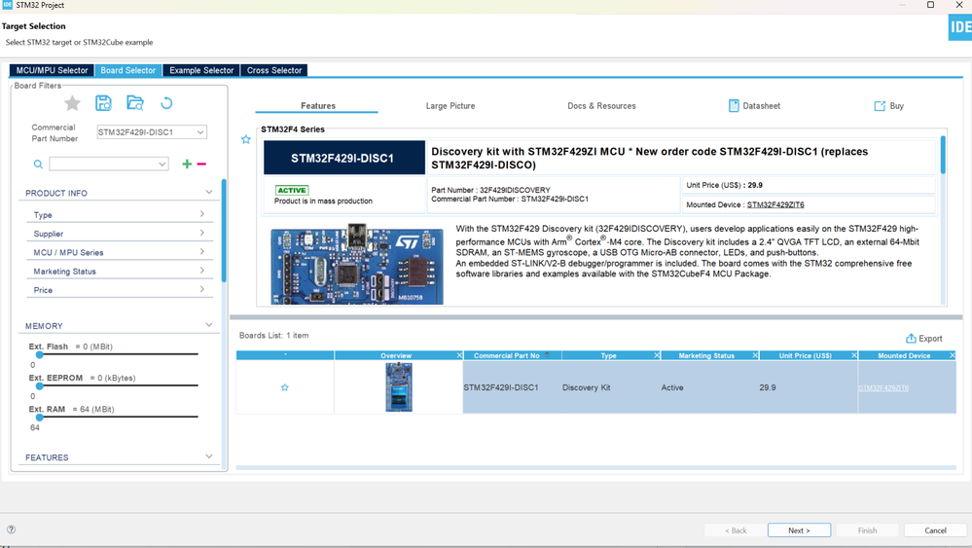
Task: Close the Mounted Device column
Action: pyautogui.click(x=953, y=355)
